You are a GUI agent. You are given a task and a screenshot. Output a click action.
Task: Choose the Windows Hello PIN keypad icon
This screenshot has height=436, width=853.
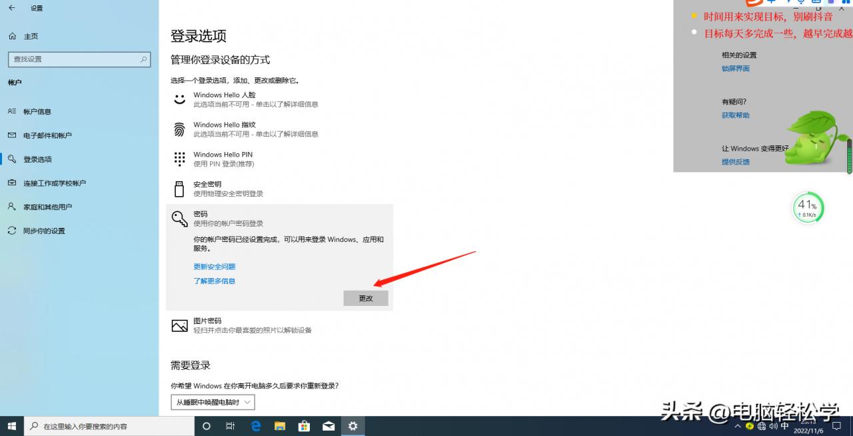pos(179,159)
